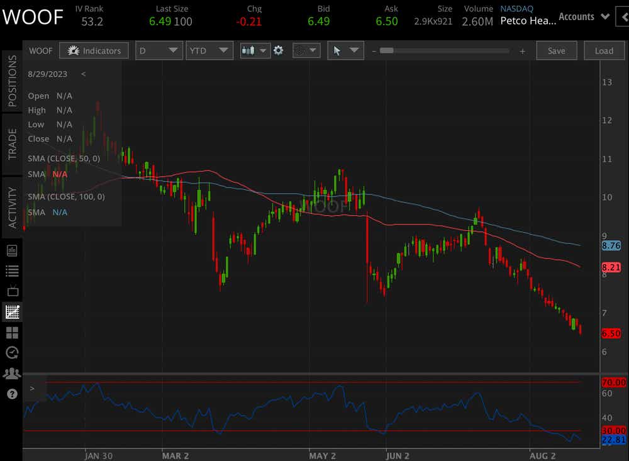
Task: Adjust the chart zoom slider
Action: click(x=387, y=51)
